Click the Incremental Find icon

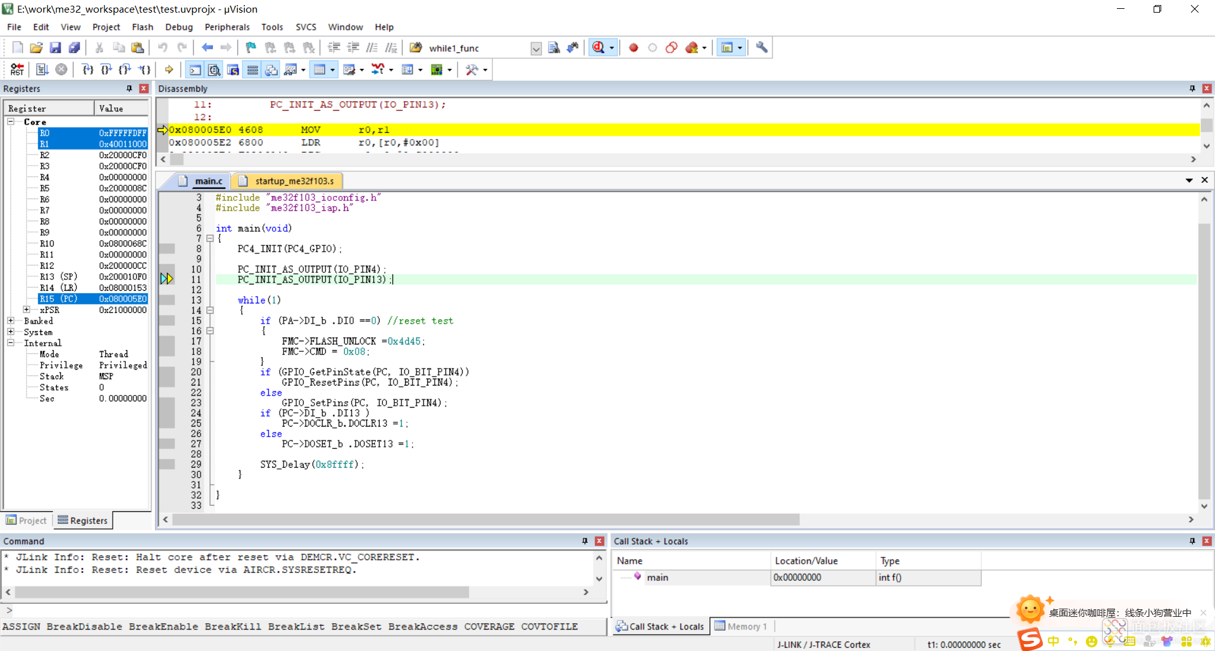(573, 47)
